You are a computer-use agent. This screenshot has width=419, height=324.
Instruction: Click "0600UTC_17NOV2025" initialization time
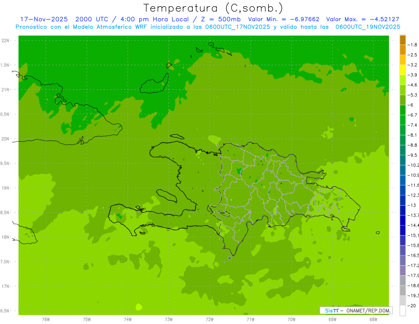[x=235, y=27]
